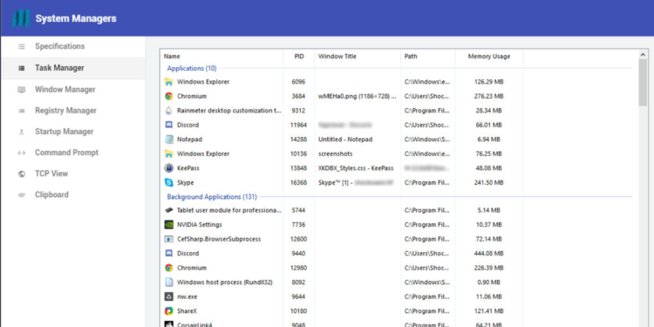
Task: Select the 'Untitled - Notepad' window title
Action: pos(345,140)
